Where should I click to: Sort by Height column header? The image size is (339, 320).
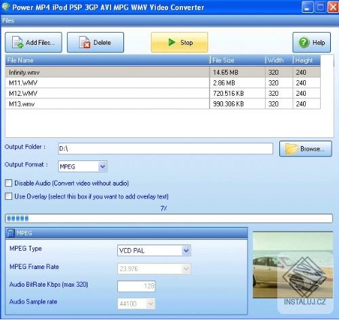306,60
